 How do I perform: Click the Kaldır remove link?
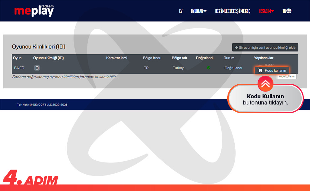269,65
